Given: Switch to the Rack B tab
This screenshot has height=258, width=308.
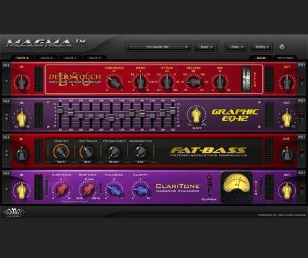Looking at the screenshot, I should [47, 58].
